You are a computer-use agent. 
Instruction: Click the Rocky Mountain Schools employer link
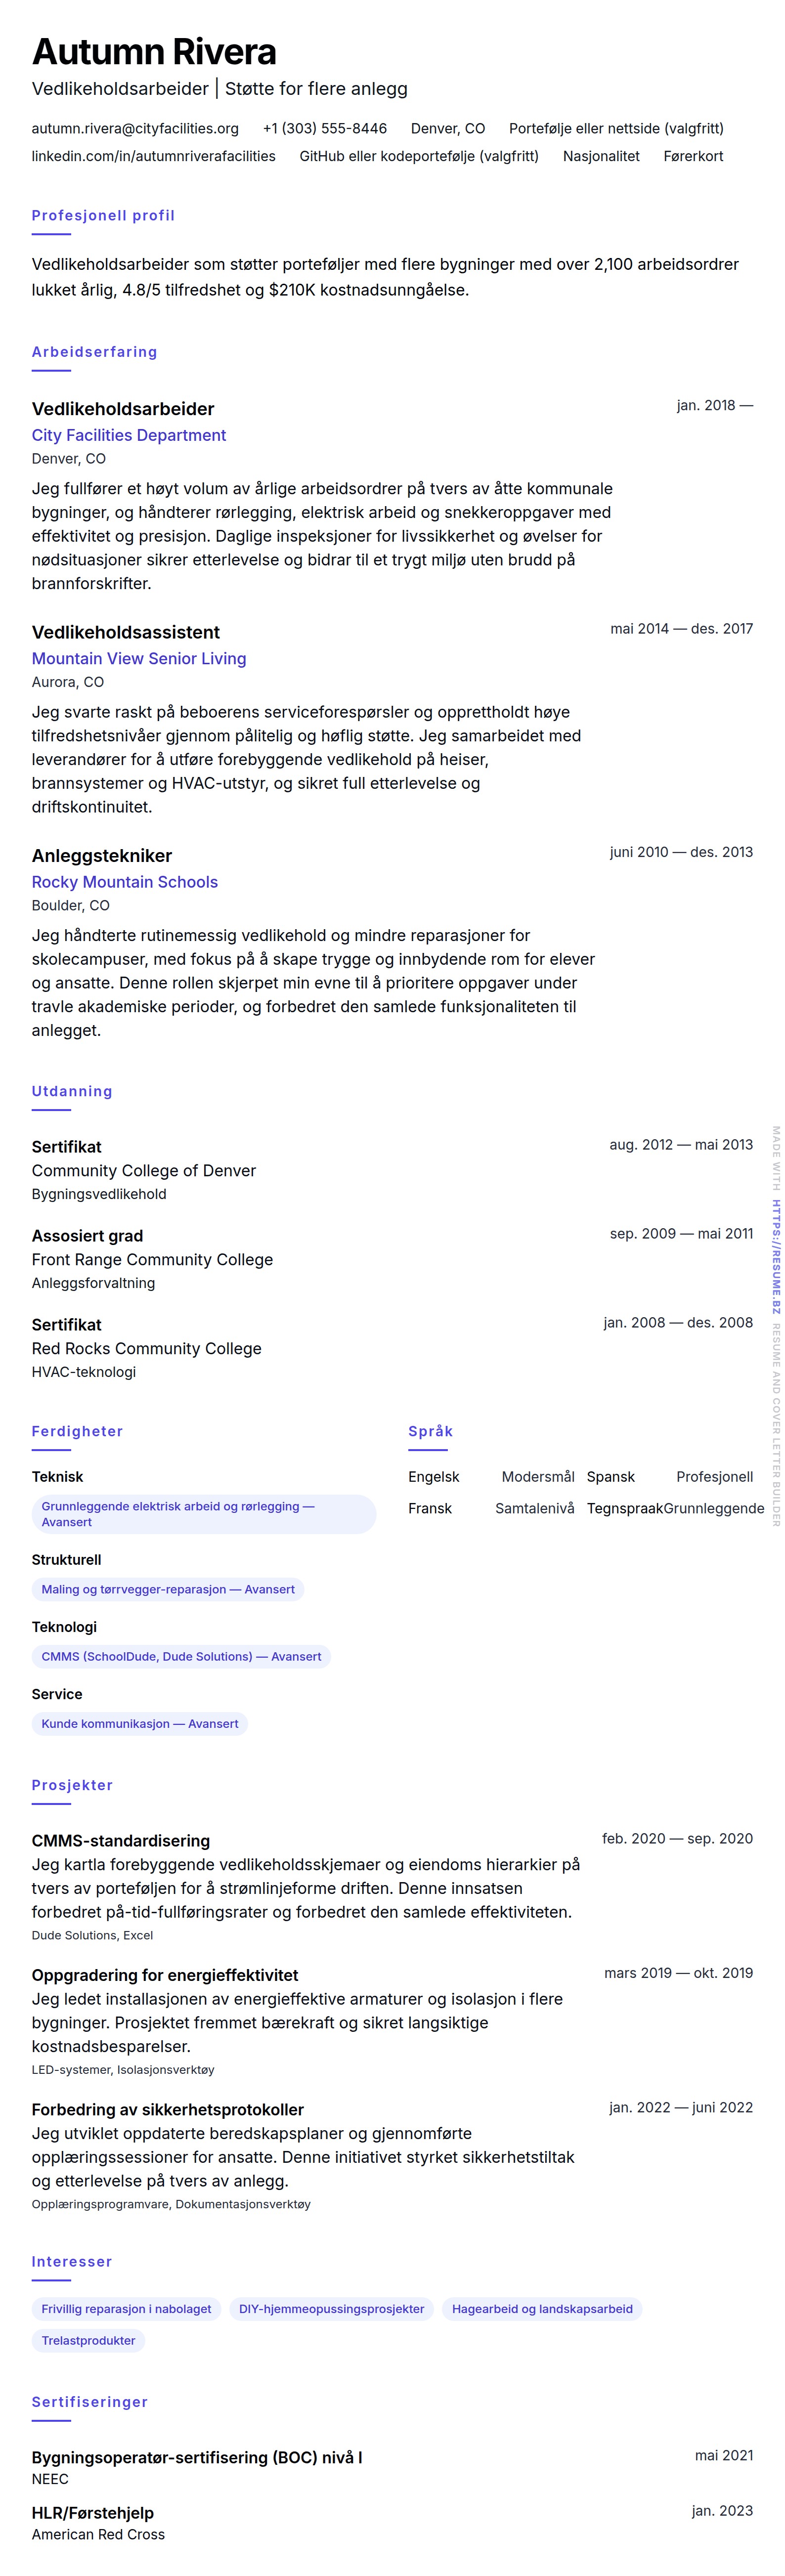click(x=124, y=882)
